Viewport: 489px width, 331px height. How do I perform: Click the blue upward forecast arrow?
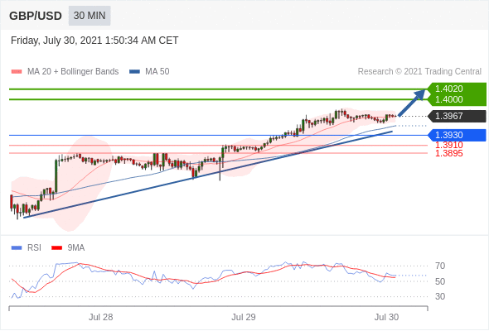[412, 103]
